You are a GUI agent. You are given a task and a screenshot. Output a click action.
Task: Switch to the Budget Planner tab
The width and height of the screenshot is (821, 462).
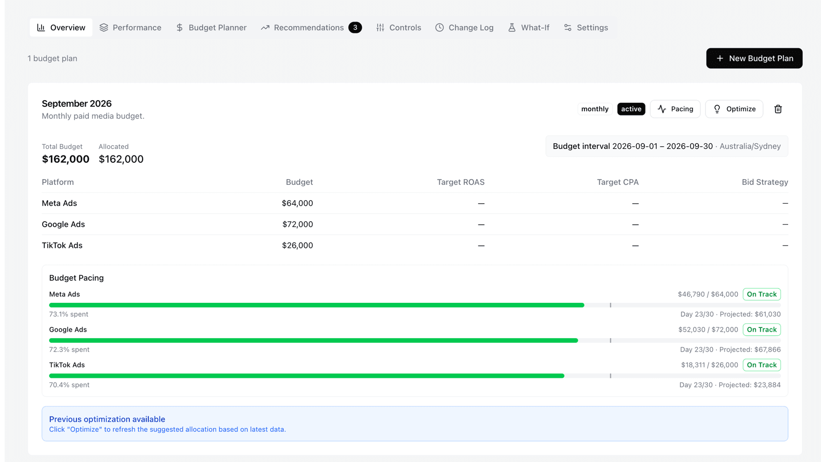[211, 27]
